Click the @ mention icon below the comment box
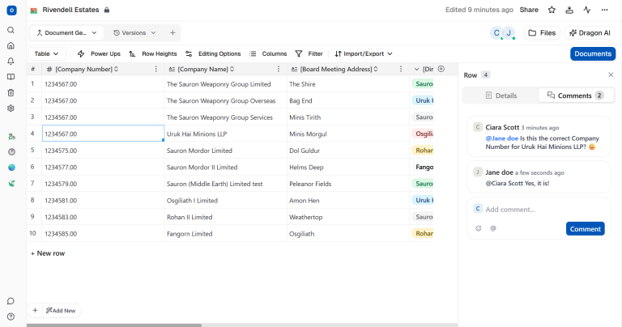The image size is (622, 327). (x=492, y=228)
